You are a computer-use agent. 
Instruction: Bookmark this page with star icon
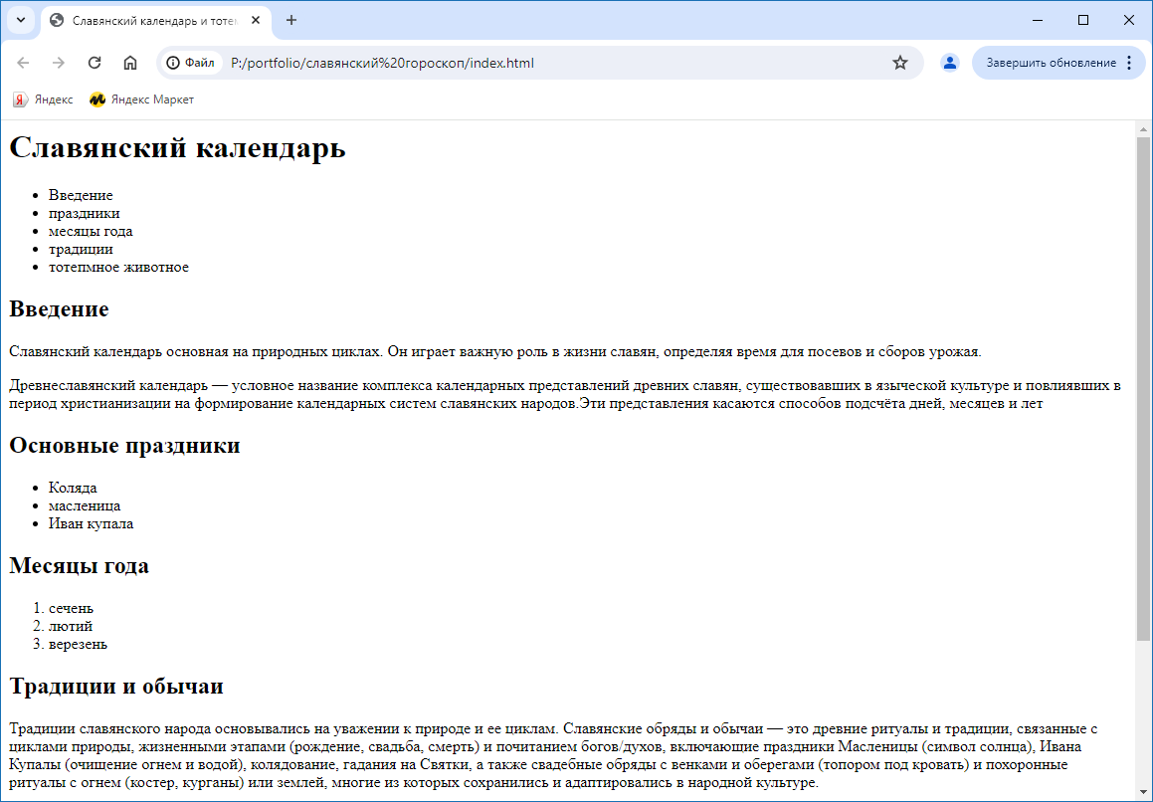[x=900, y=63]
